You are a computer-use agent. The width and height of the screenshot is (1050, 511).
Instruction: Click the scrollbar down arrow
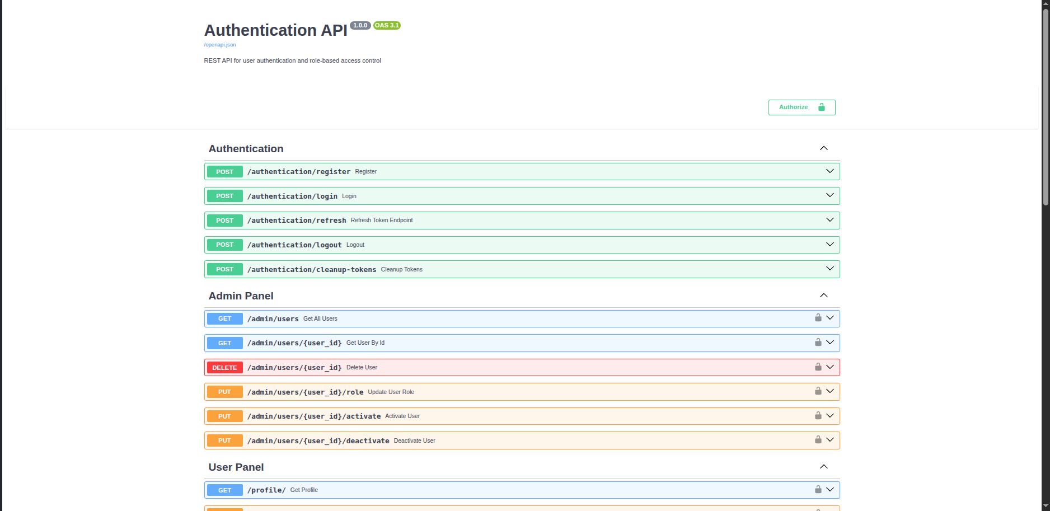1045,506
